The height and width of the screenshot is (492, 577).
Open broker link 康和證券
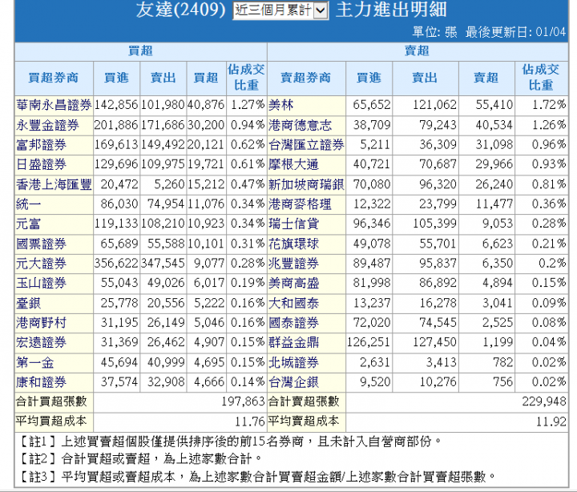[41, 382]
